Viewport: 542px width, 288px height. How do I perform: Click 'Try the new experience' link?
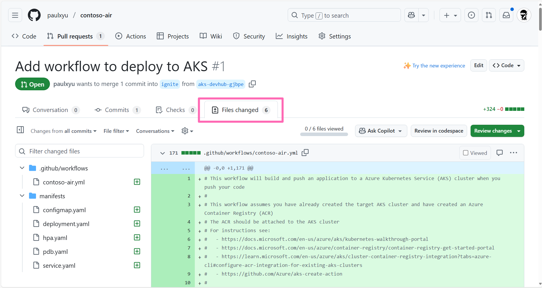coord(438,66)
